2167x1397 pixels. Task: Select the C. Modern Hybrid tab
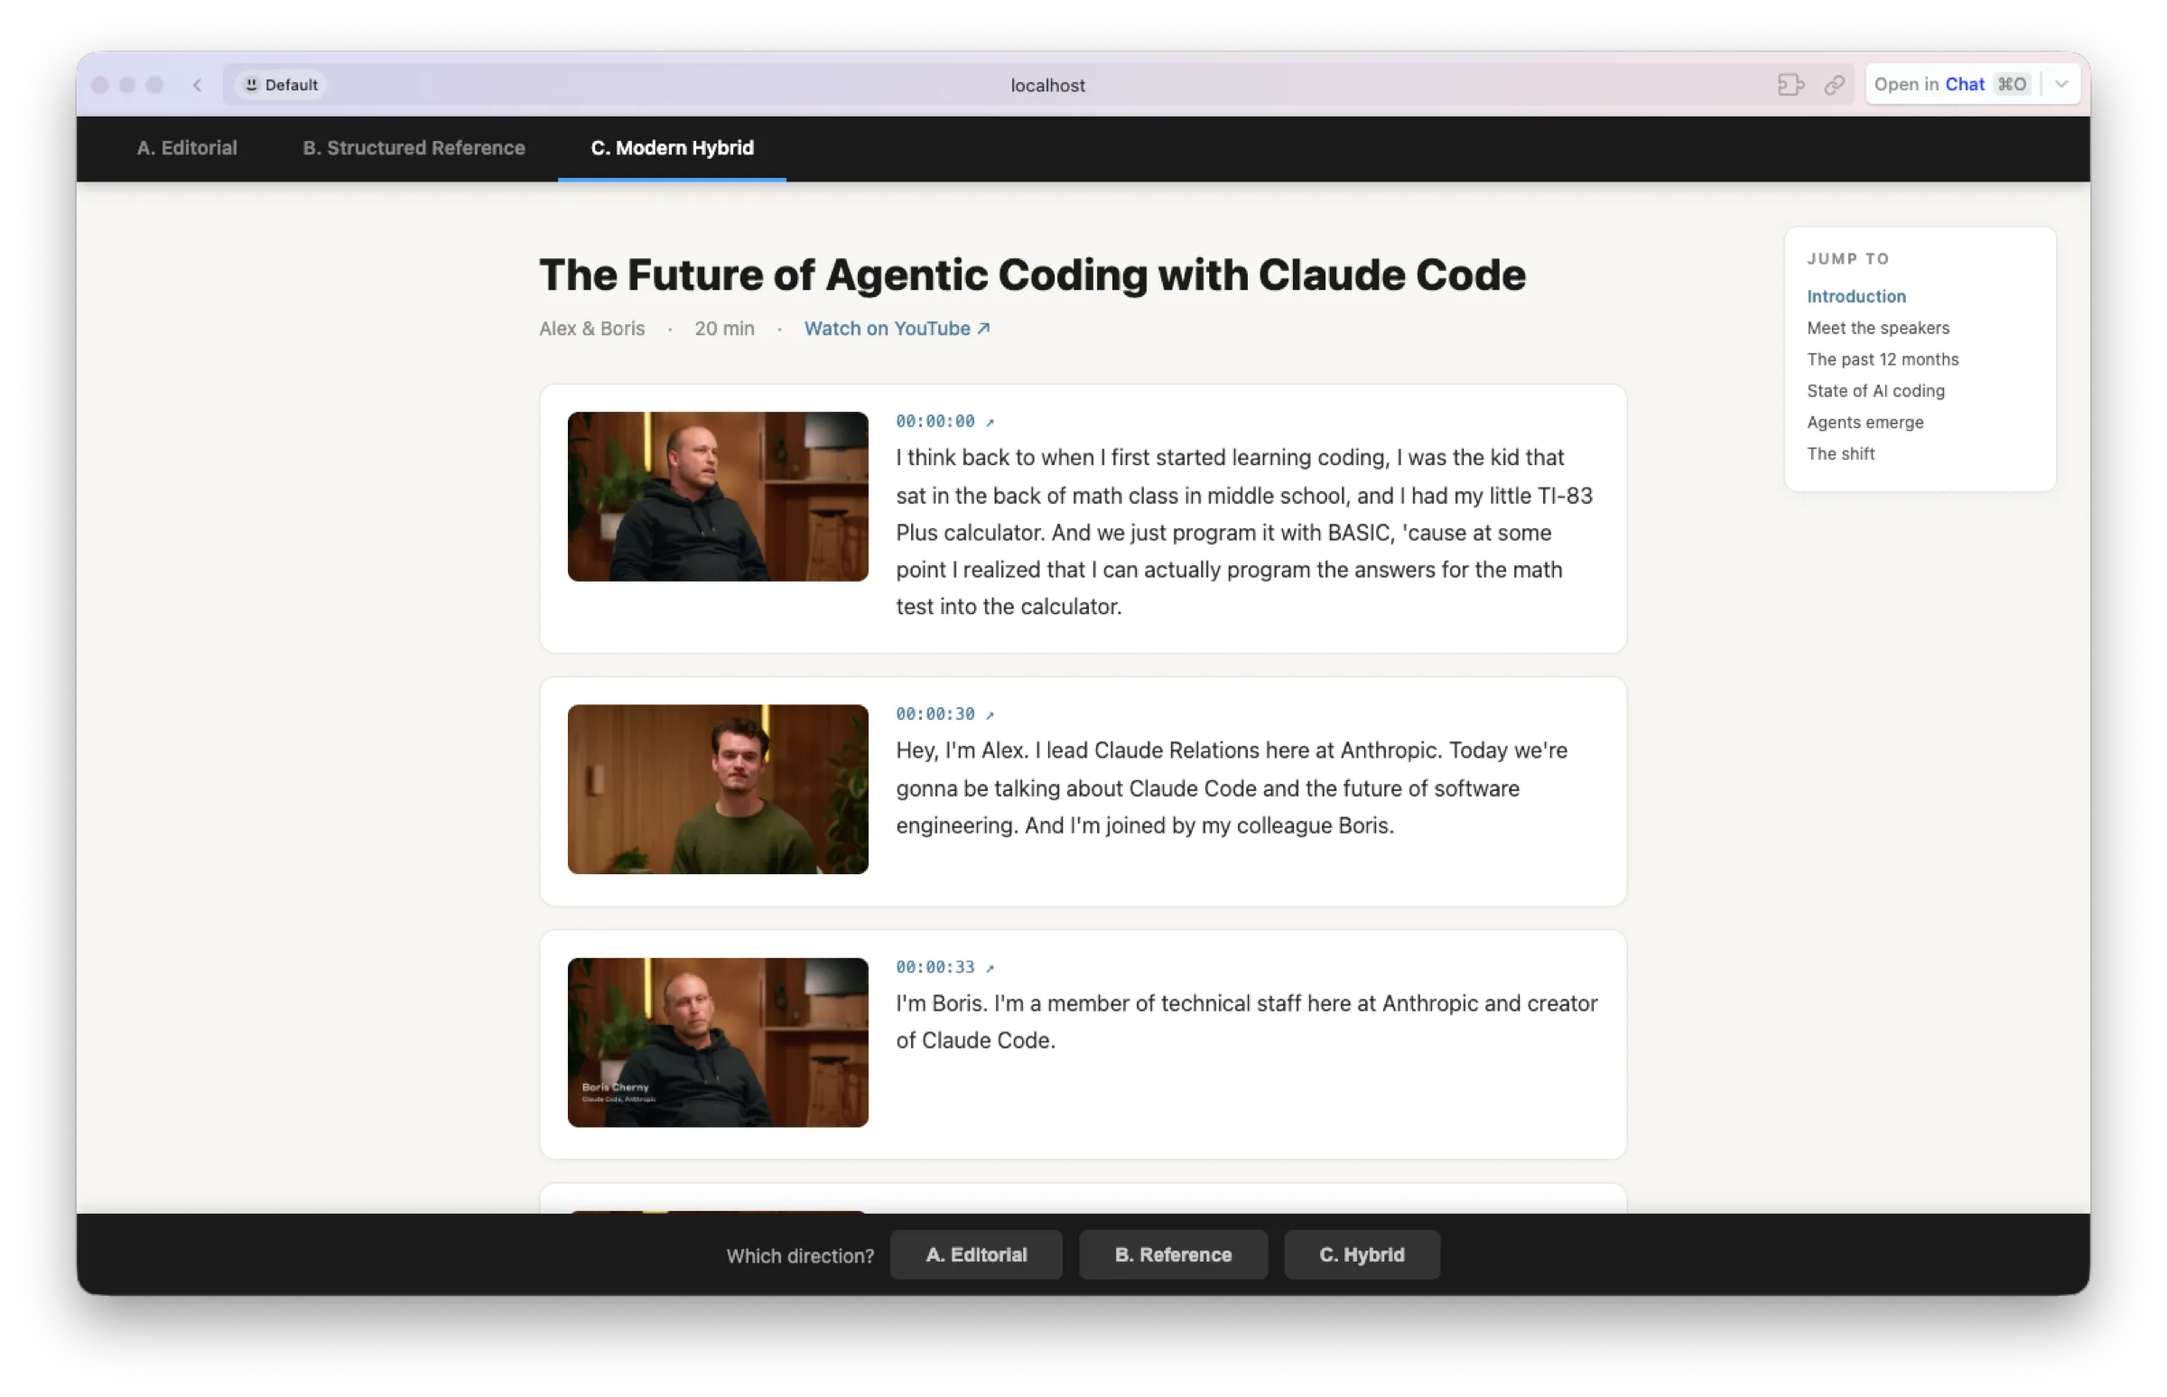coord(671,148)
